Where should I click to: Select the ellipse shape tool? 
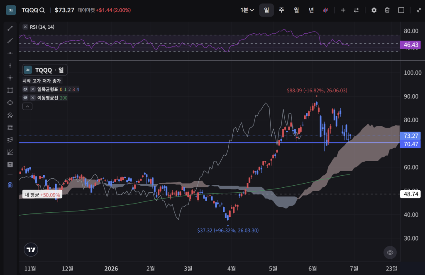point(10,103)
